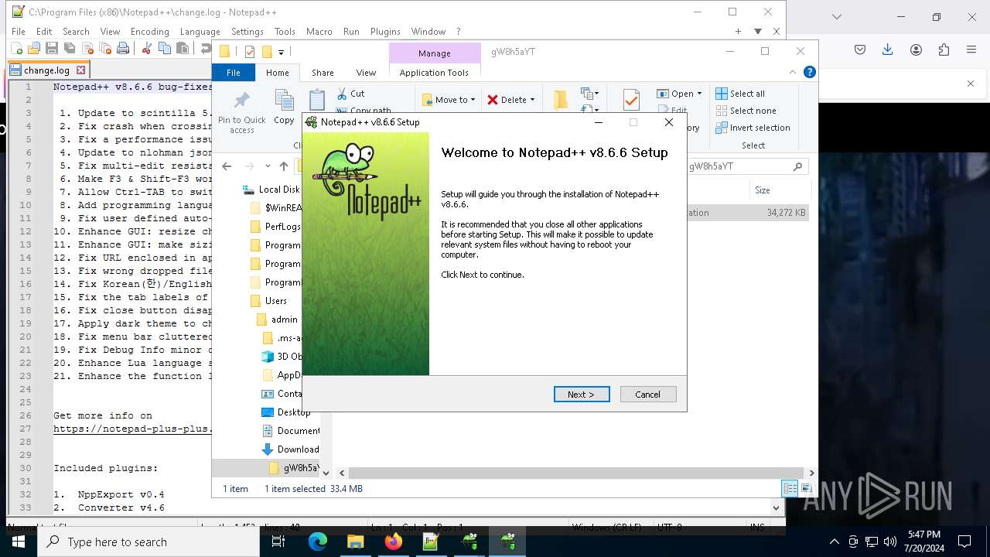Click Invert selection in Explorer ribbon
This screenshot has width=990, height=557.
pyautogui.click(x=753, y=128)
